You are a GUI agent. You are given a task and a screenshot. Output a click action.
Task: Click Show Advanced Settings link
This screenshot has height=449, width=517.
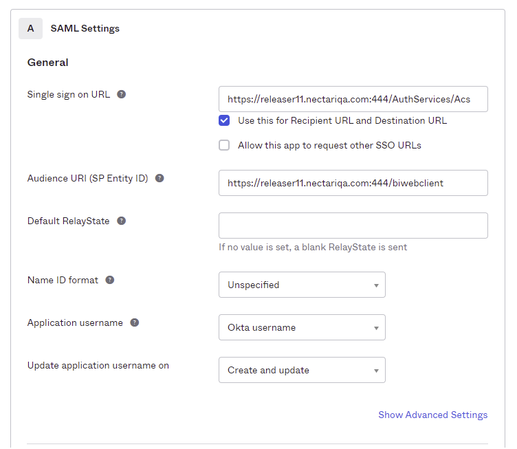[x=432, y=415]
